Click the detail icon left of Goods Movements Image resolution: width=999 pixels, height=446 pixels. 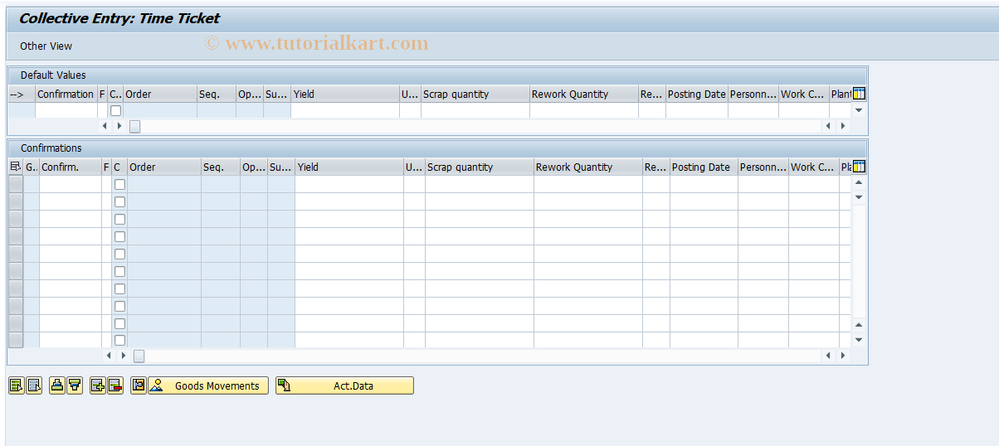(x=139, y=385)
